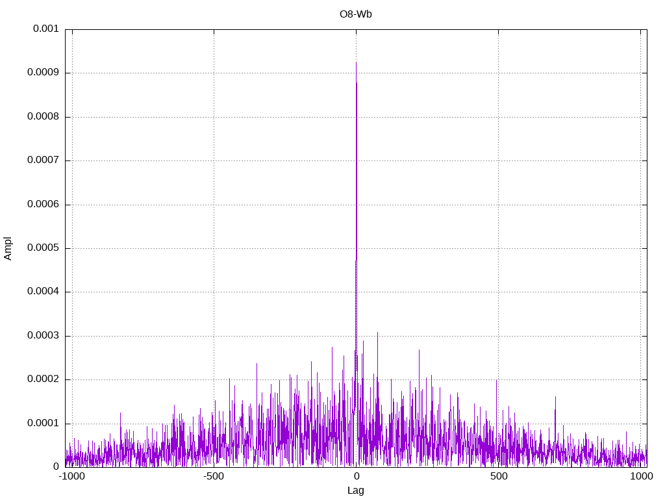The width and height of the screenshot is (665, 499).
Task: Select the 0.0001 y-axis tick label
Action: [x=43, y=424]
